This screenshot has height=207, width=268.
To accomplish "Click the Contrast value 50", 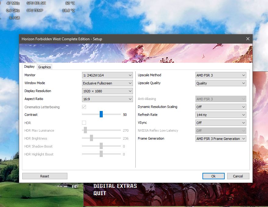I will [x=125, y=115].
